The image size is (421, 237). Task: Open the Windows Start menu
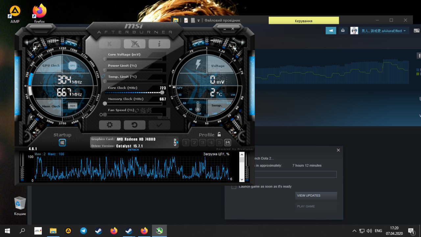(7, 230)
